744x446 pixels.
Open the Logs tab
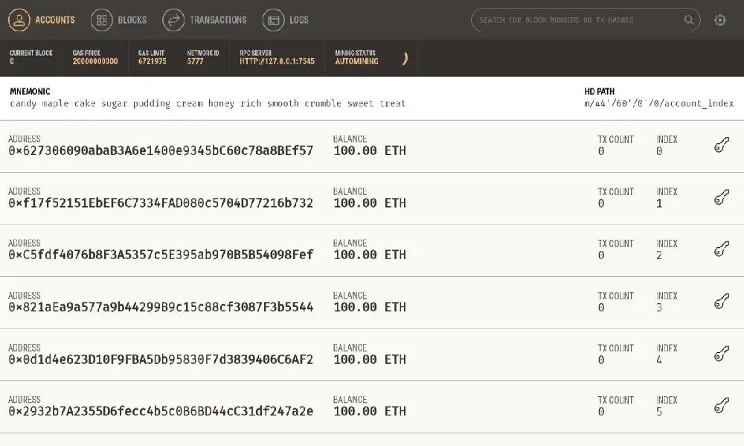coord(286,20)
